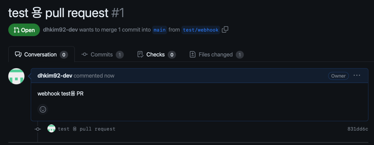
Task: Click the Owner badge on the comment
Action: tap(338, 76)
